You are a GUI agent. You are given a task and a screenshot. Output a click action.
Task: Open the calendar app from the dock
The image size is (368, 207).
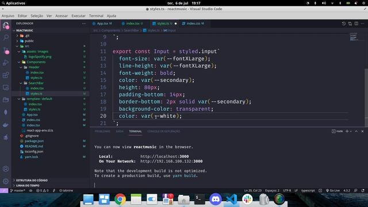click(x=136, y=200)
